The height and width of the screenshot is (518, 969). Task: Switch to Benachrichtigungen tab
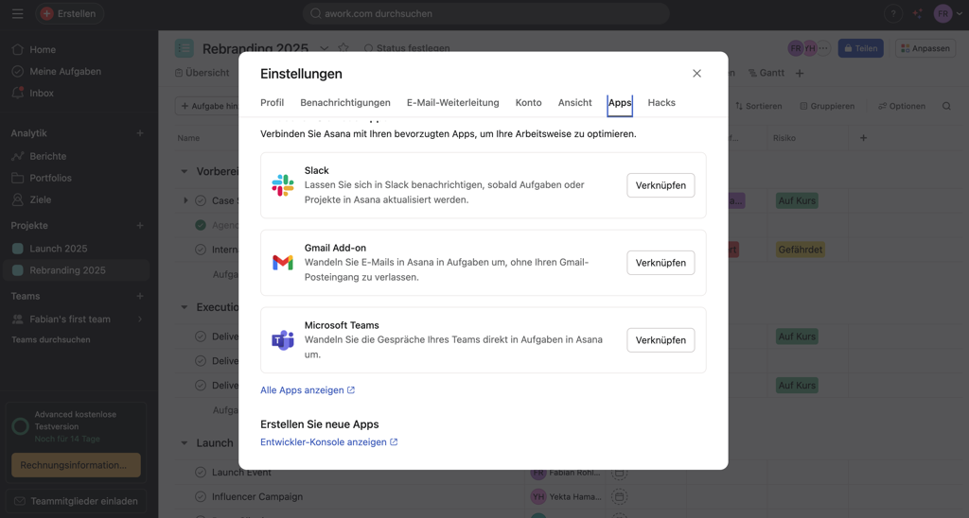click(x=344, y=102)
